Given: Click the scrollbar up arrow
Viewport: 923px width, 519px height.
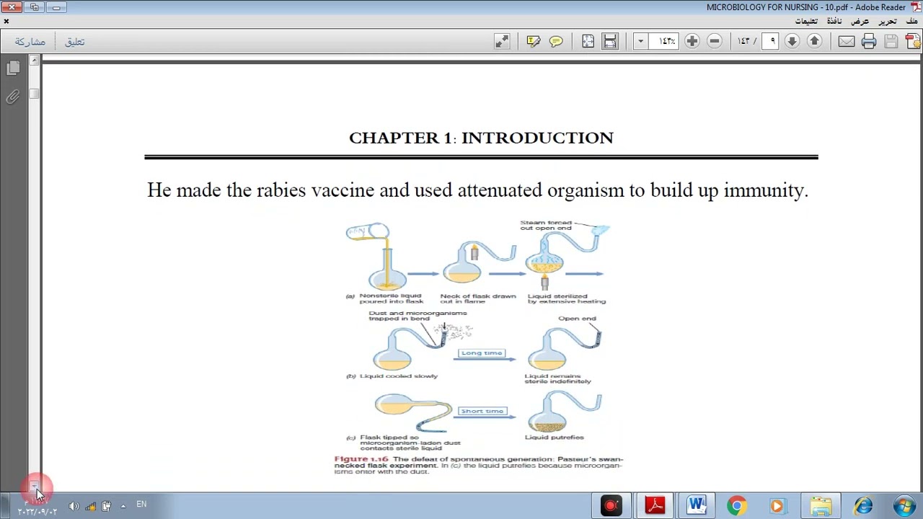Looking at the screenshot, I should (x=34, y=62).
